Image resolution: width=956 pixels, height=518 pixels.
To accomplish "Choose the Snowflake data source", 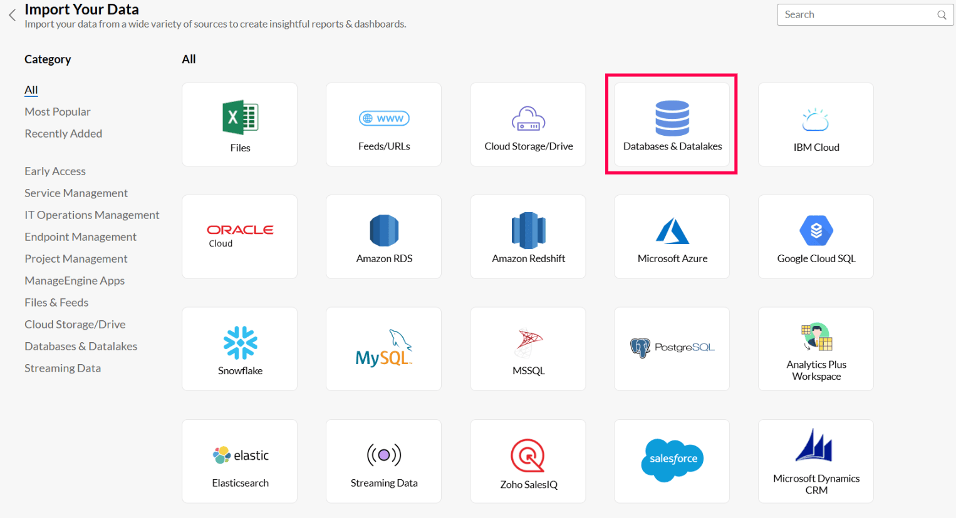I will click(240, 348).
